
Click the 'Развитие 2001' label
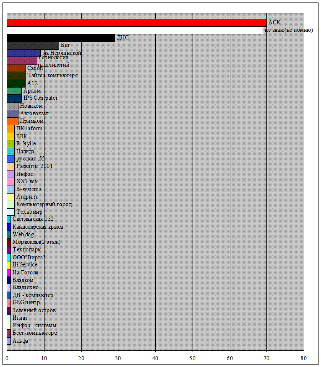34,166
